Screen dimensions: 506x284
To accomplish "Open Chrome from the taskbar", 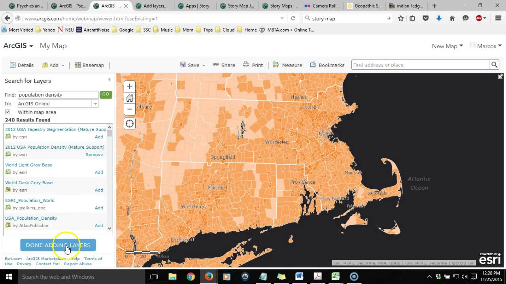I will point(191,277).
